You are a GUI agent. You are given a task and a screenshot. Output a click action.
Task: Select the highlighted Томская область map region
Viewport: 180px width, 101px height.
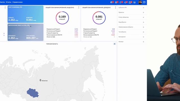coord(33,93)
